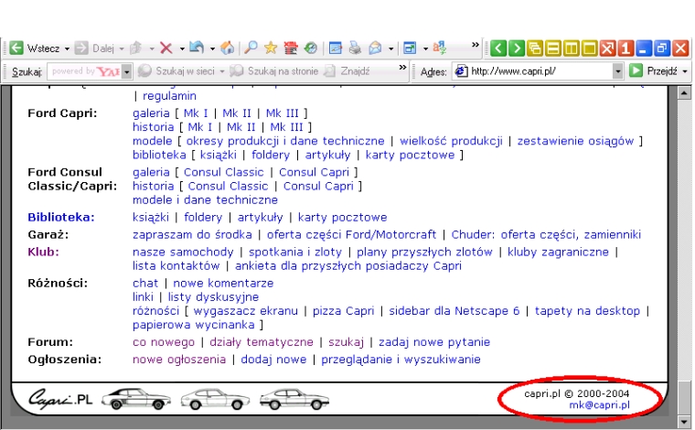Open the wielkość produkcji link
The width and height of the screenshot is (695, 430).
pyautogui.click(x=451, y=141)
